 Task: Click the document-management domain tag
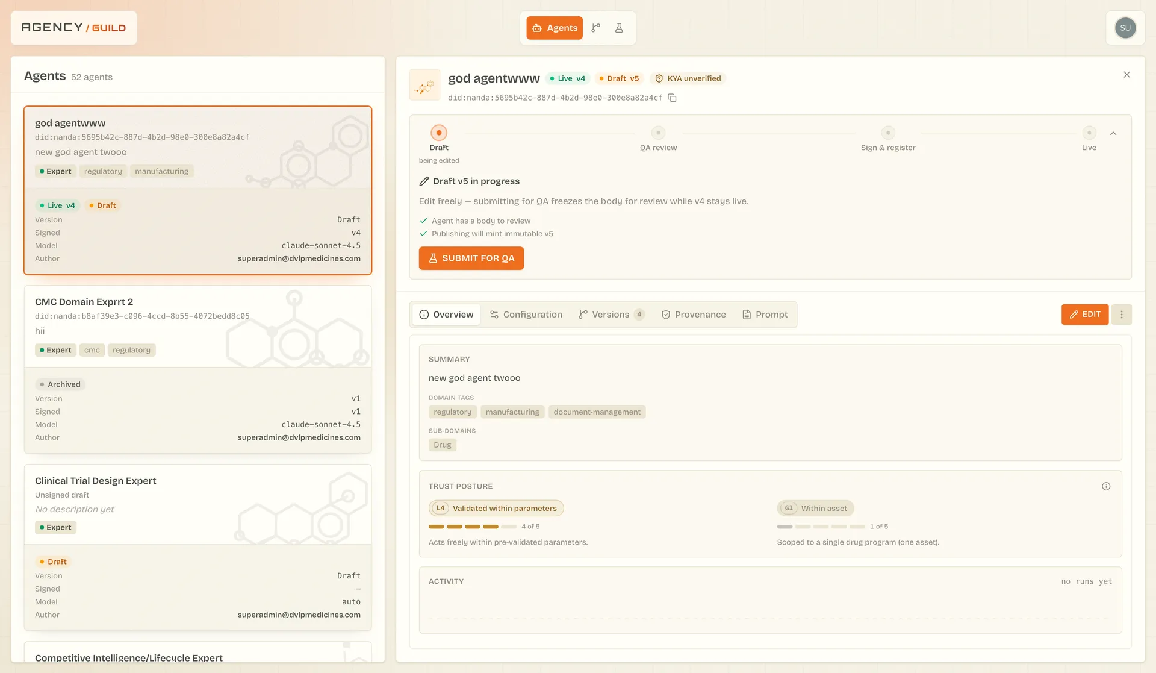(x=597, y=412)
